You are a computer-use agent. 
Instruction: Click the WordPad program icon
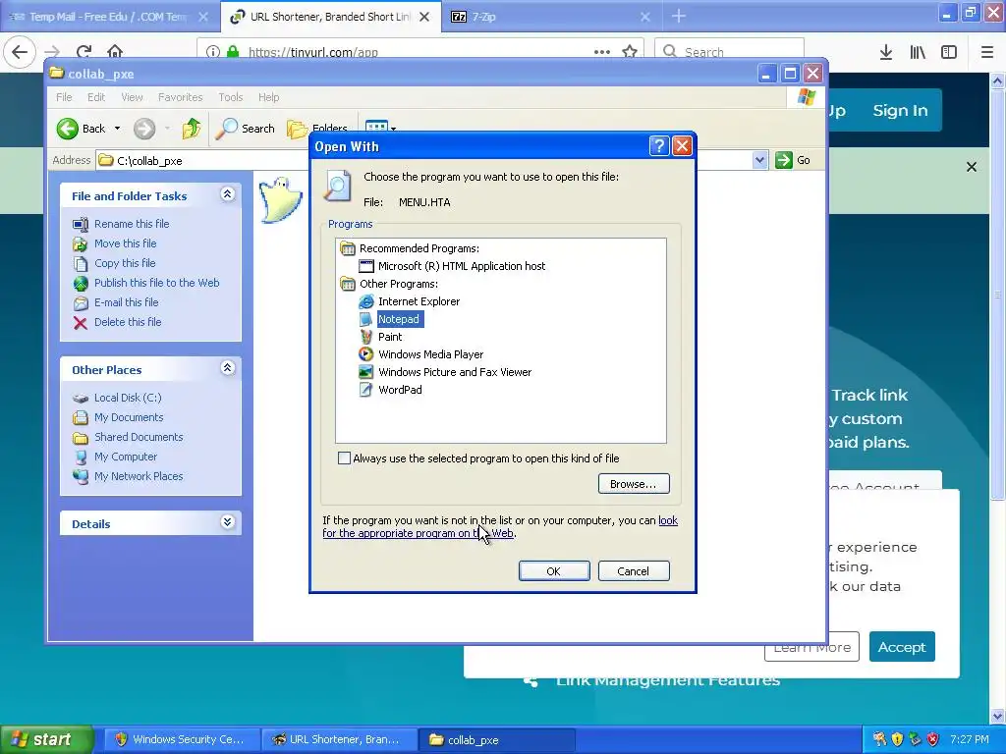coord(365,390)
